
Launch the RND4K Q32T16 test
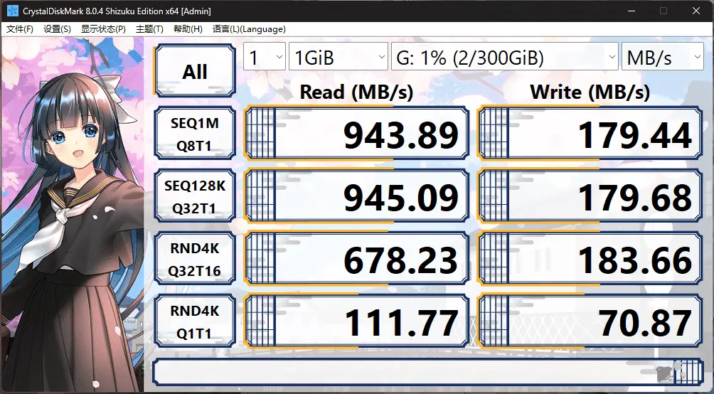(194, 260)
